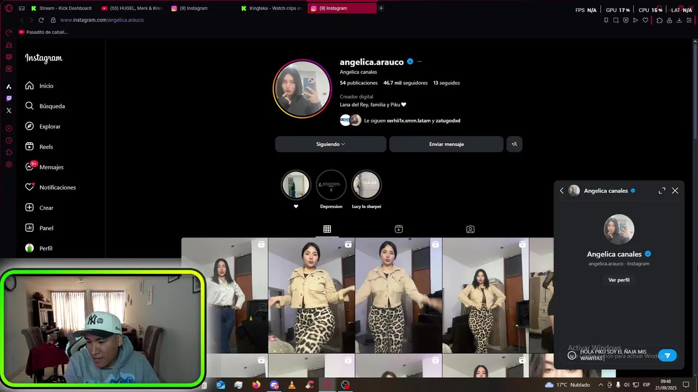Expand the Siguiendo dropdown button

tap(330, 144)
